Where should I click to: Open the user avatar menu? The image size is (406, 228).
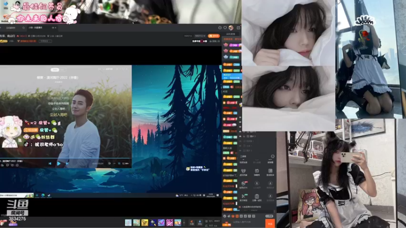click(231, 28)
